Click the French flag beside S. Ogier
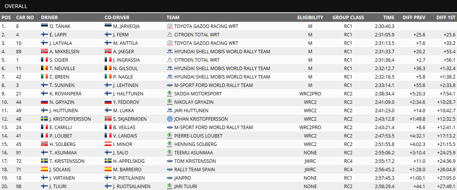Viewport: 457px width, 190px height. point(44,60)
